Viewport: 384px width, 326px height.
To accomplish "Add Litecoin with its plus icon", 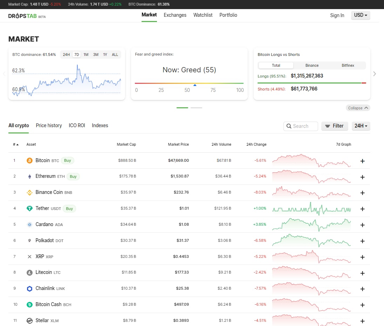I will (362, 273).
